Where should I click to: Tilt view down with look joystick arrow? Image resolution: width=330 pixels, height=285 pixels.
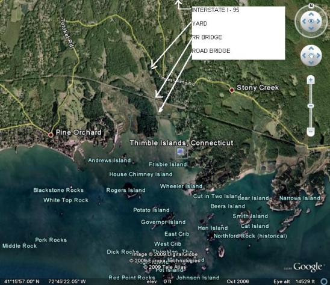(x=311, y=28)
